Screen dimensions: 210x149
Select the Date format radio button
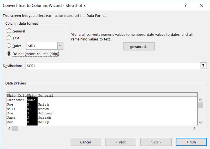click(x=9, y=46)
